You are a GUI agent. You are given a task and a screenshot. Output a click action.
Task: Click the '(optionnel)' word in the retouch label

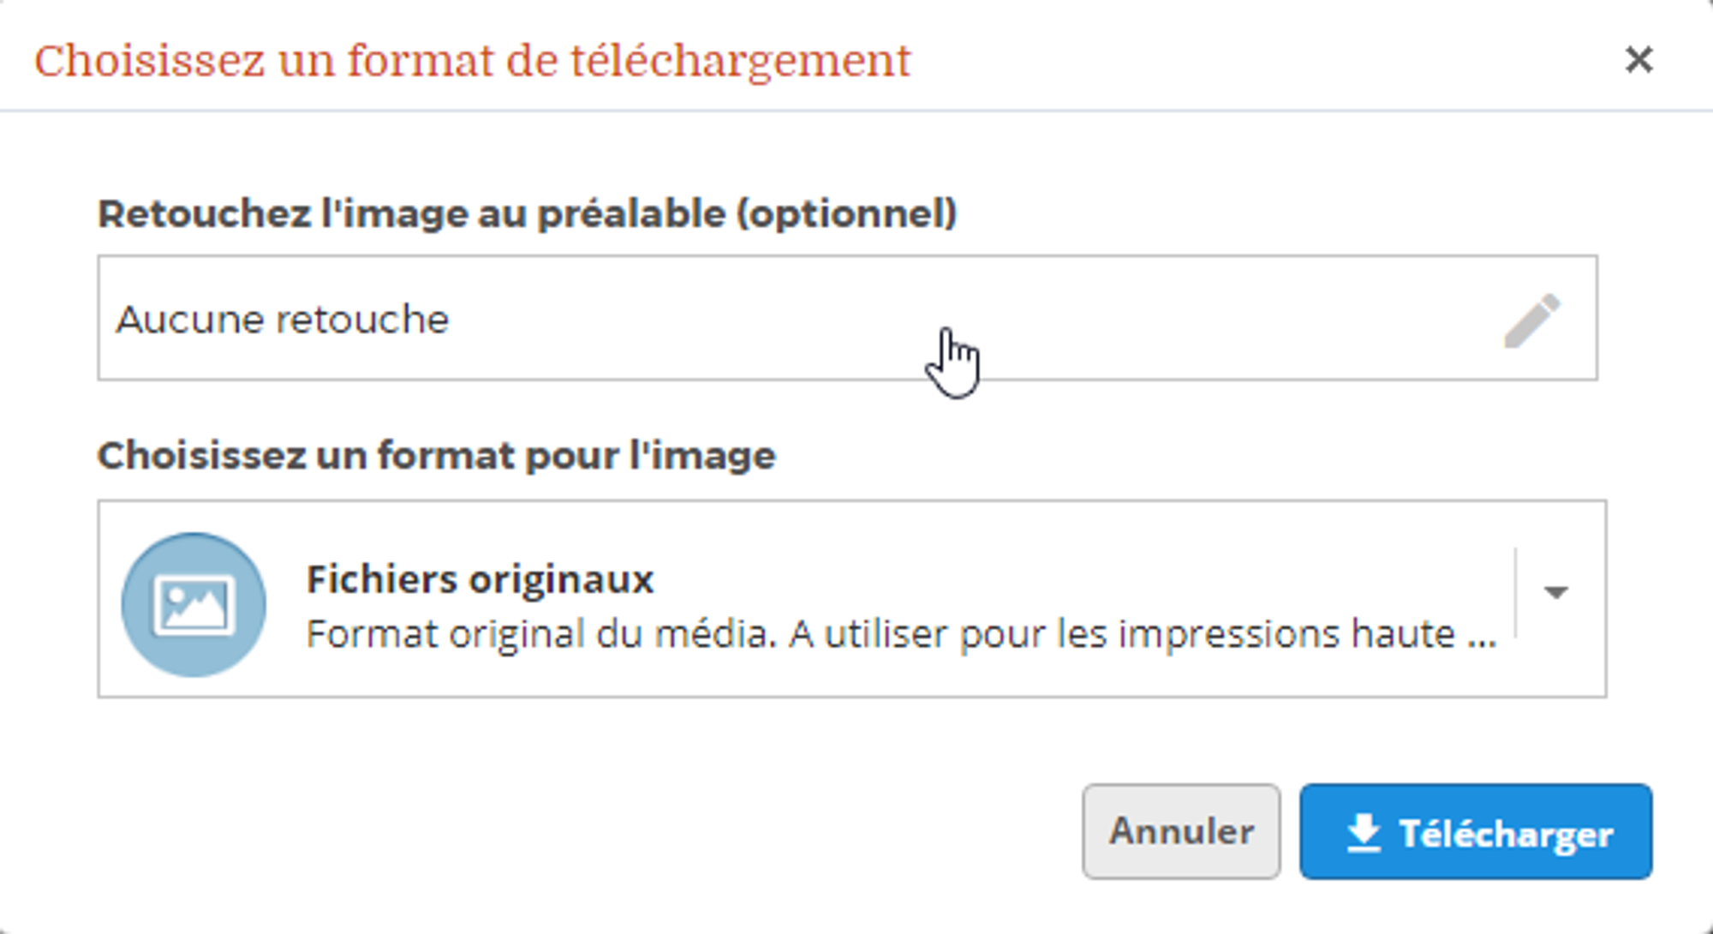pyautogui.click(x=847, y=213)
